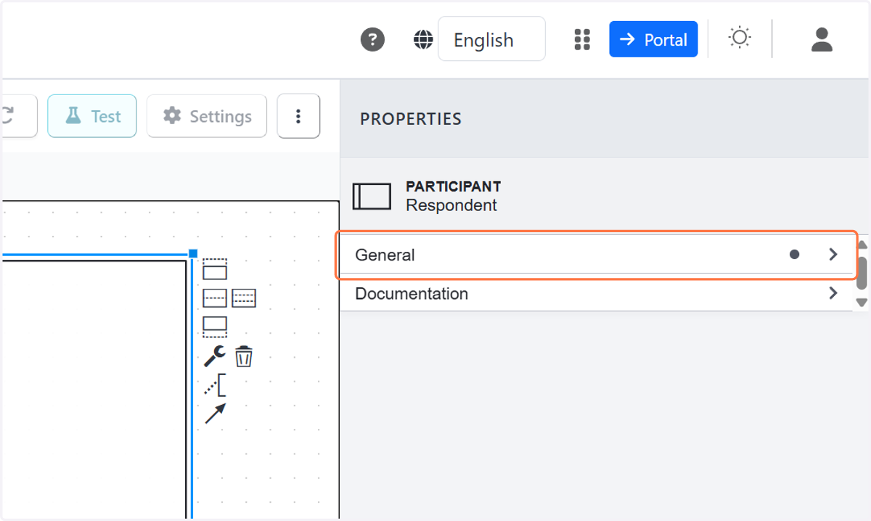Click the Test button
Image resolution: width=871 pixels, height=521 pixels.
[92, 116]
